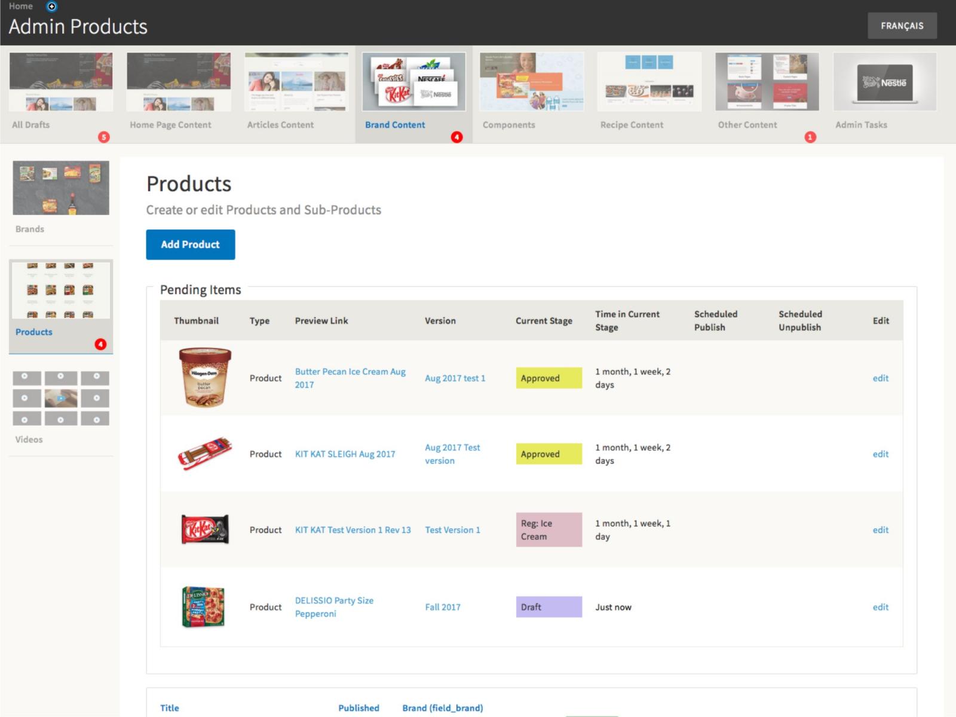
Task: Open the All Drafts section
Action: click(x=31, y=125)
